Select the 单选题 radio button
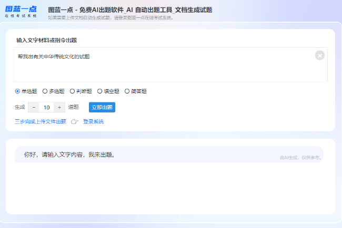The height and width of the screenshot is (228, 342). 17,91
